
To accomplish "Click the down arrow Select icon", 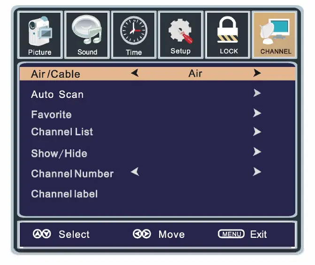I will point(46,234).
